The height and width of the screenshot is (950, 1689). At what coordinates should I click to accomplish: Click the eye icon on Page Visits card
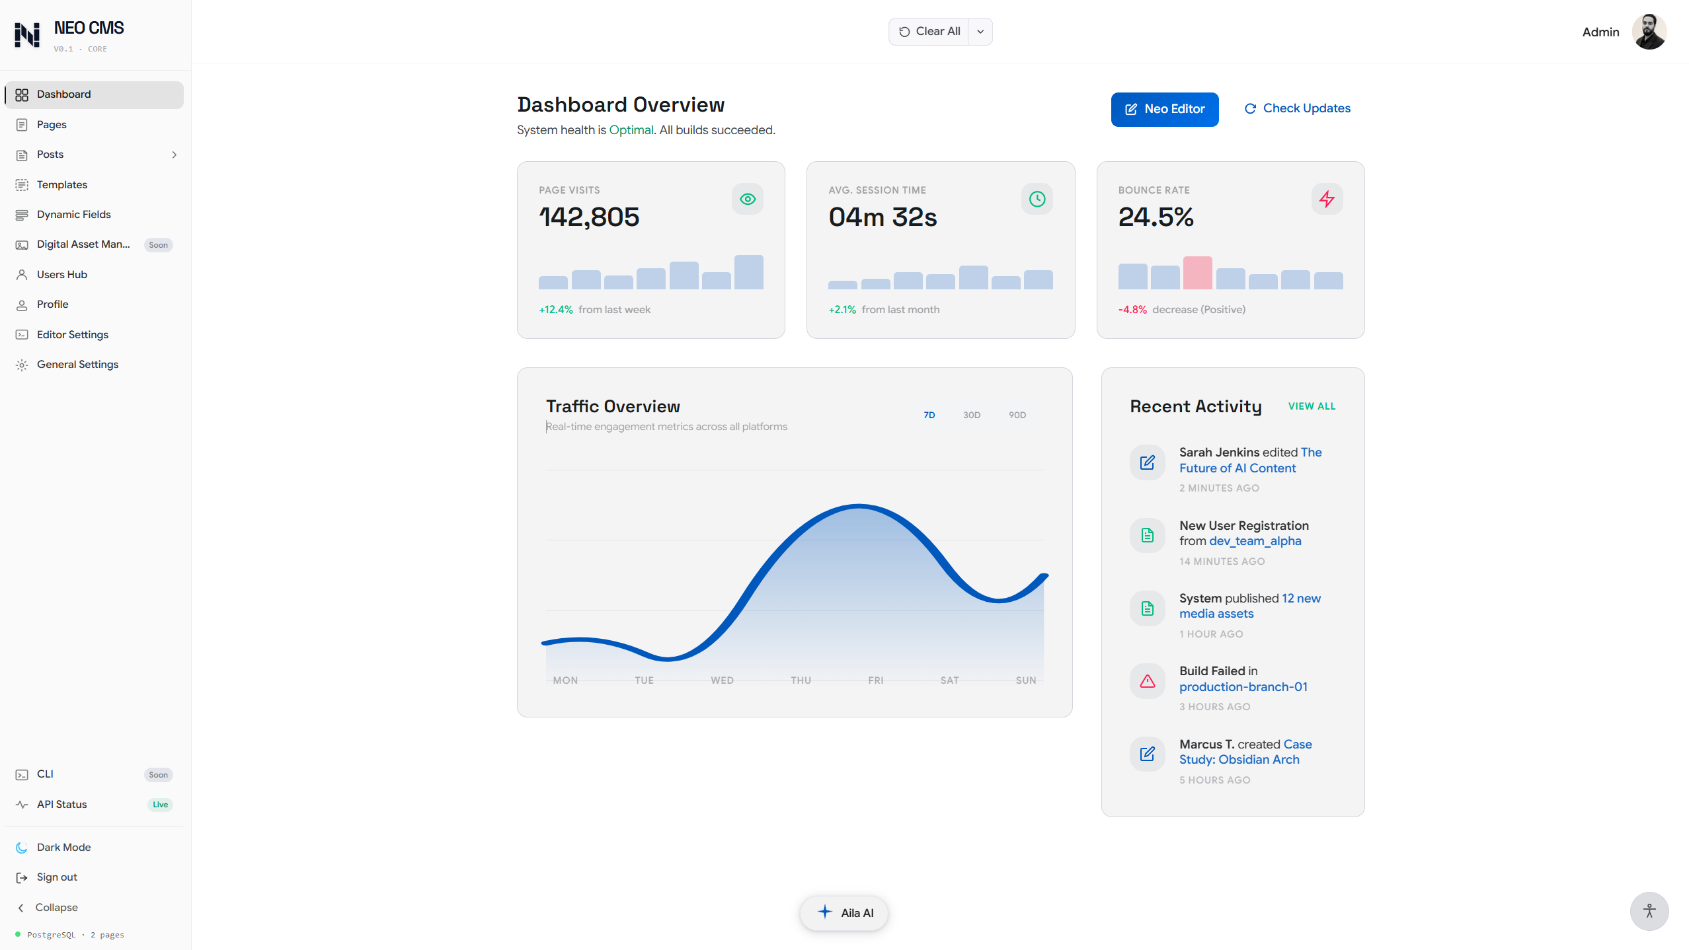pyautogui.click(x=747, y=199)
